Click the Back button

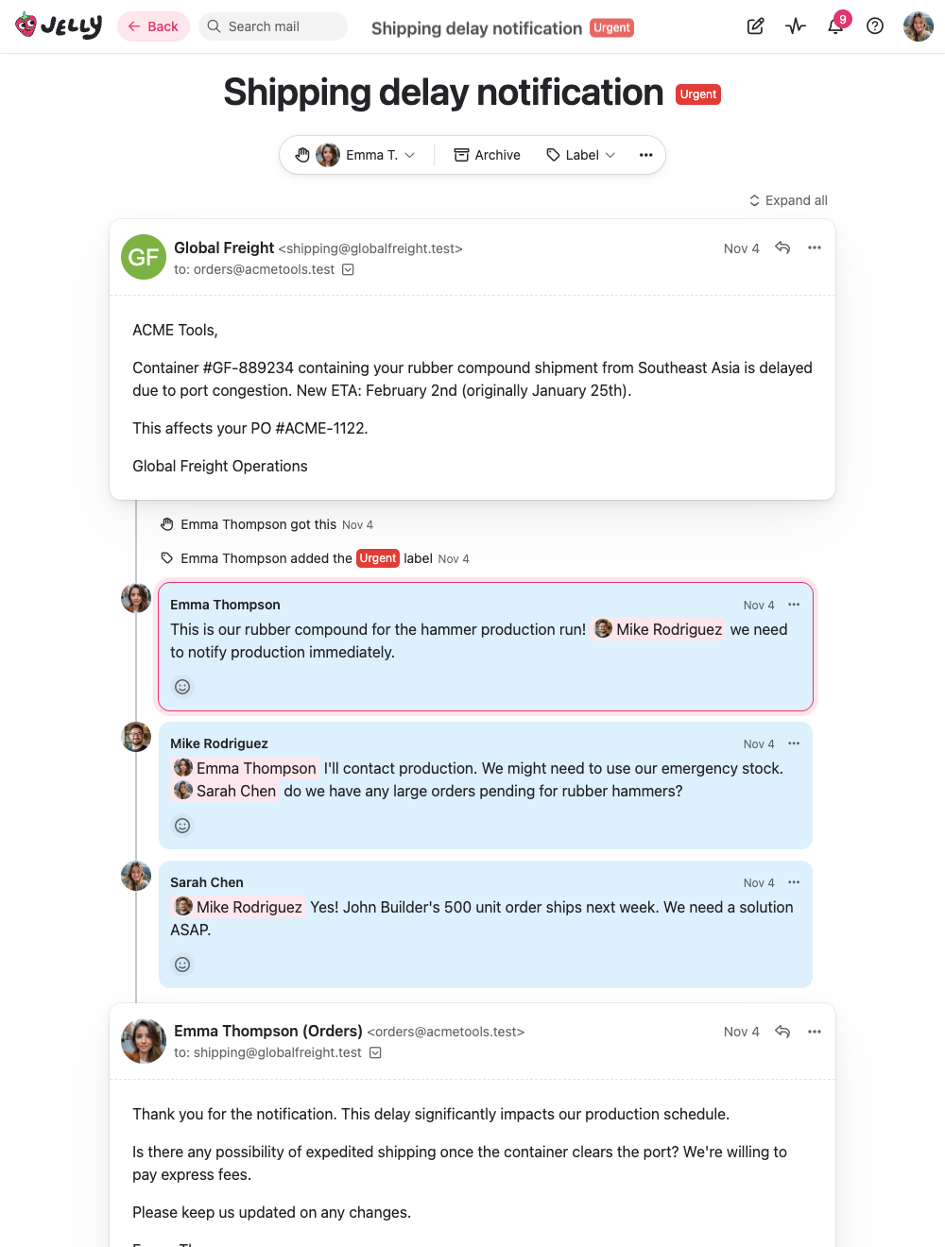(x=153, y=26)
